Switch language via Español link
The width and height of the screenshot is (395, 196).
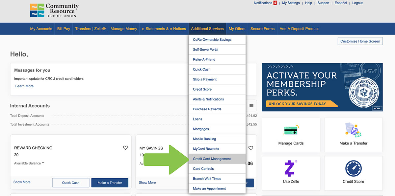click(x=341, y=3)
